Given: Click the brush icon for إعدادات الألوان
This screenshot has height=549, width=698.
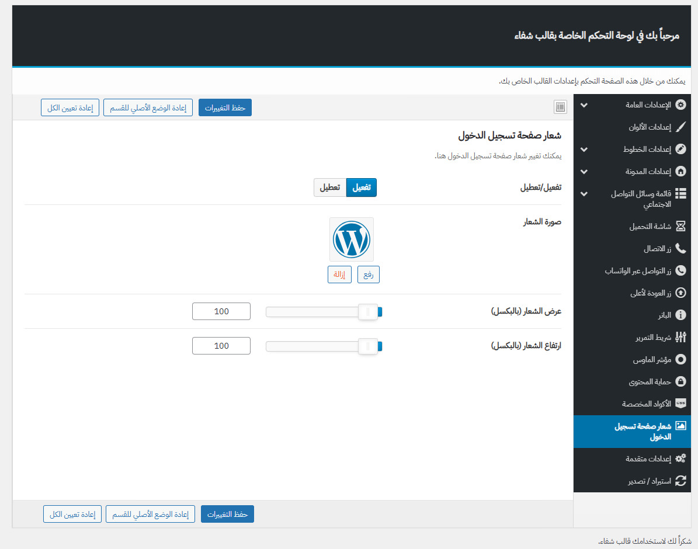Looking at the screenshot, I should (680, 127).
